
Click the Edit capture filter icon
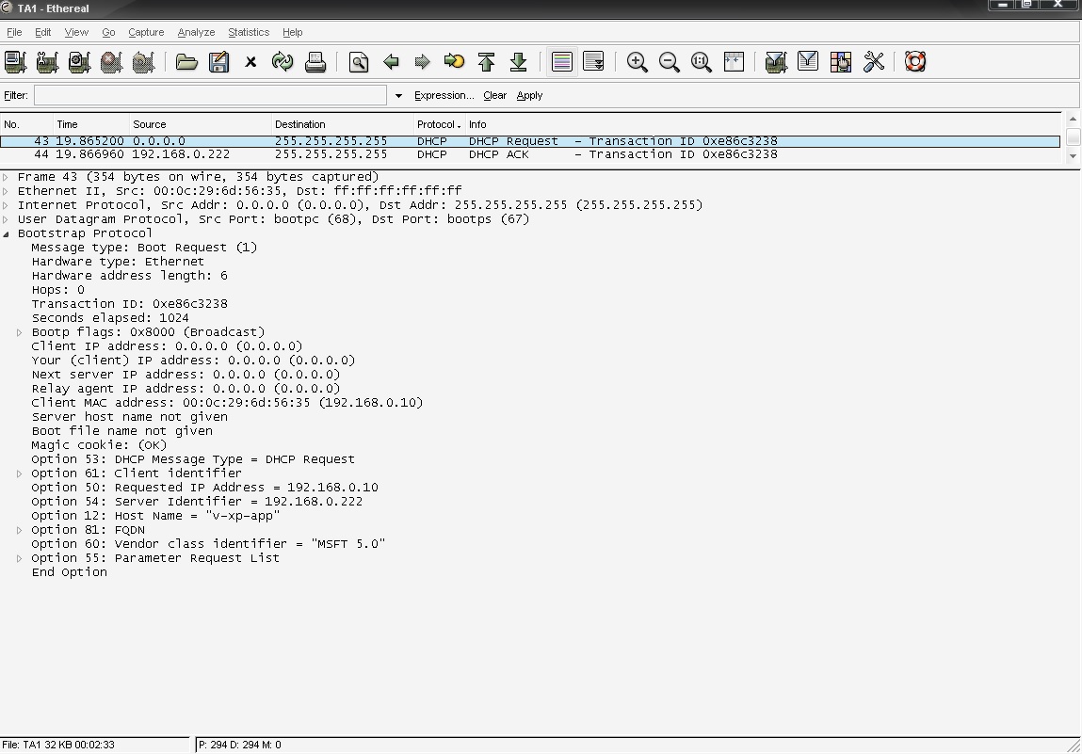click(776, 61)
